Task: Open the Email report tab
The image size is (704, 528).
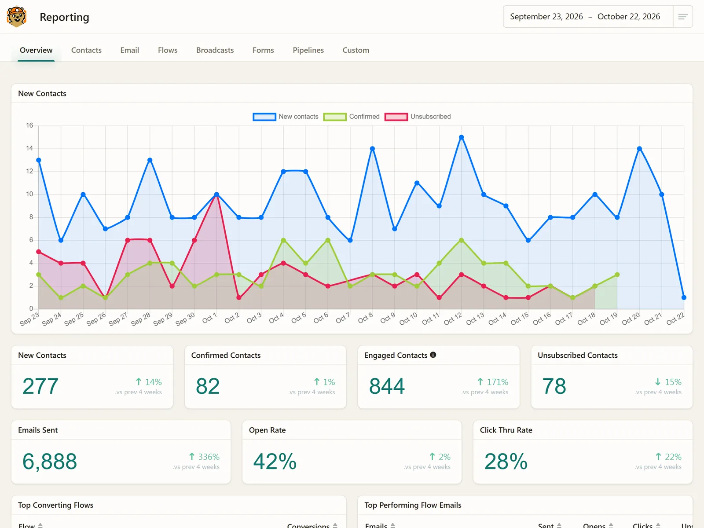Action: (x=130, y=50)
